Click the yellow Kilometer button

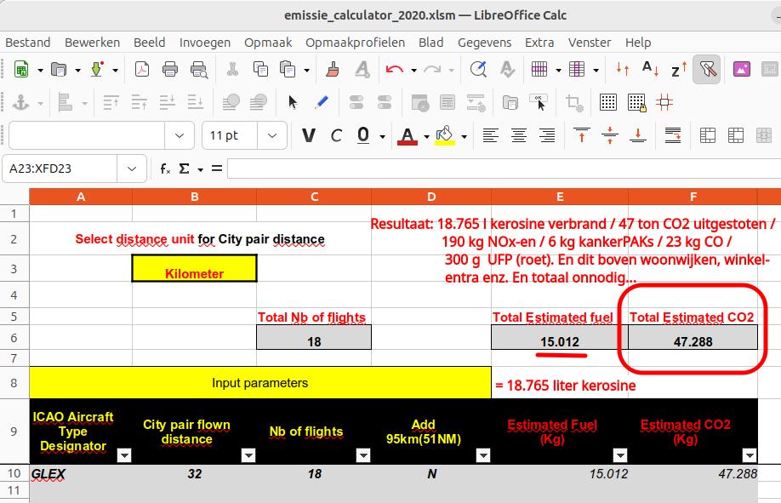click(x=194, y=269)
